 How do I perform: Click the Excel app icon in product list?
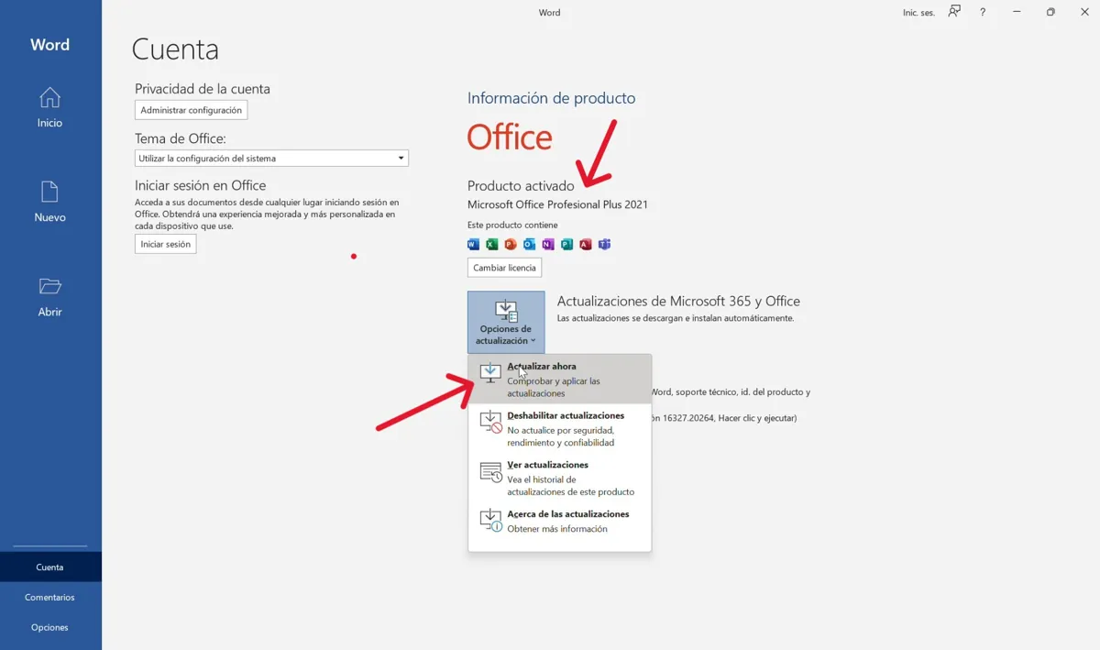click(491, 244)
